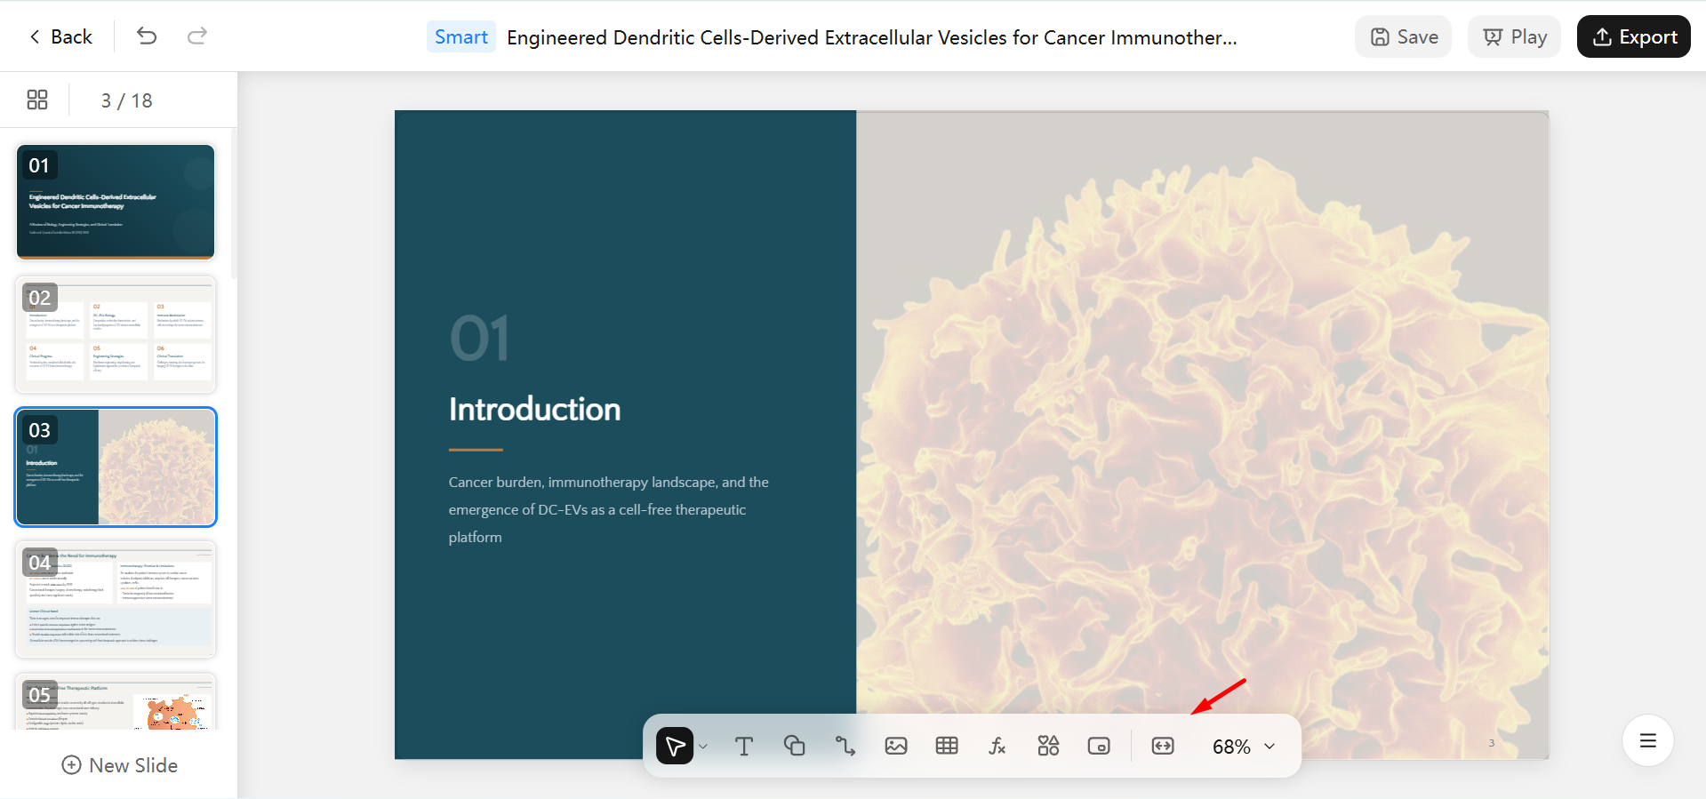Export the presentation
The width and height of the screenshot is (1706, 799).
(x=1634, y=36)
